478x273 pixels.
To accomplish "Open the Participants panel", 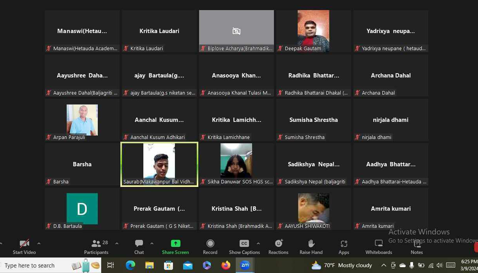I will (96, 247).
